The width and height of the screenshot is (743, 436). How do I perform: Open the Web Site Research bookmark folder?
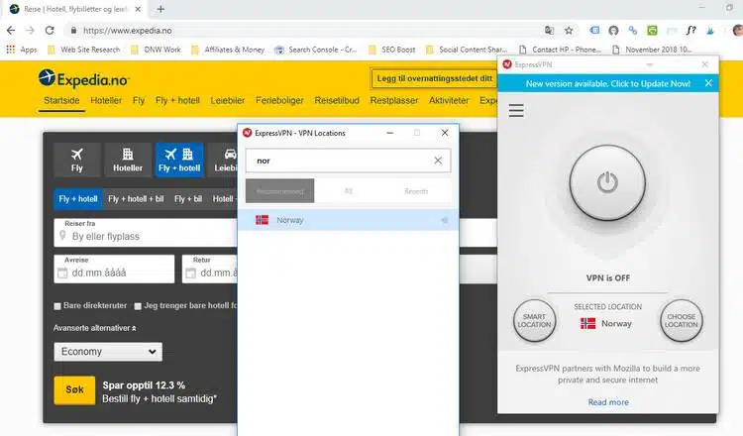click(84, 50)
